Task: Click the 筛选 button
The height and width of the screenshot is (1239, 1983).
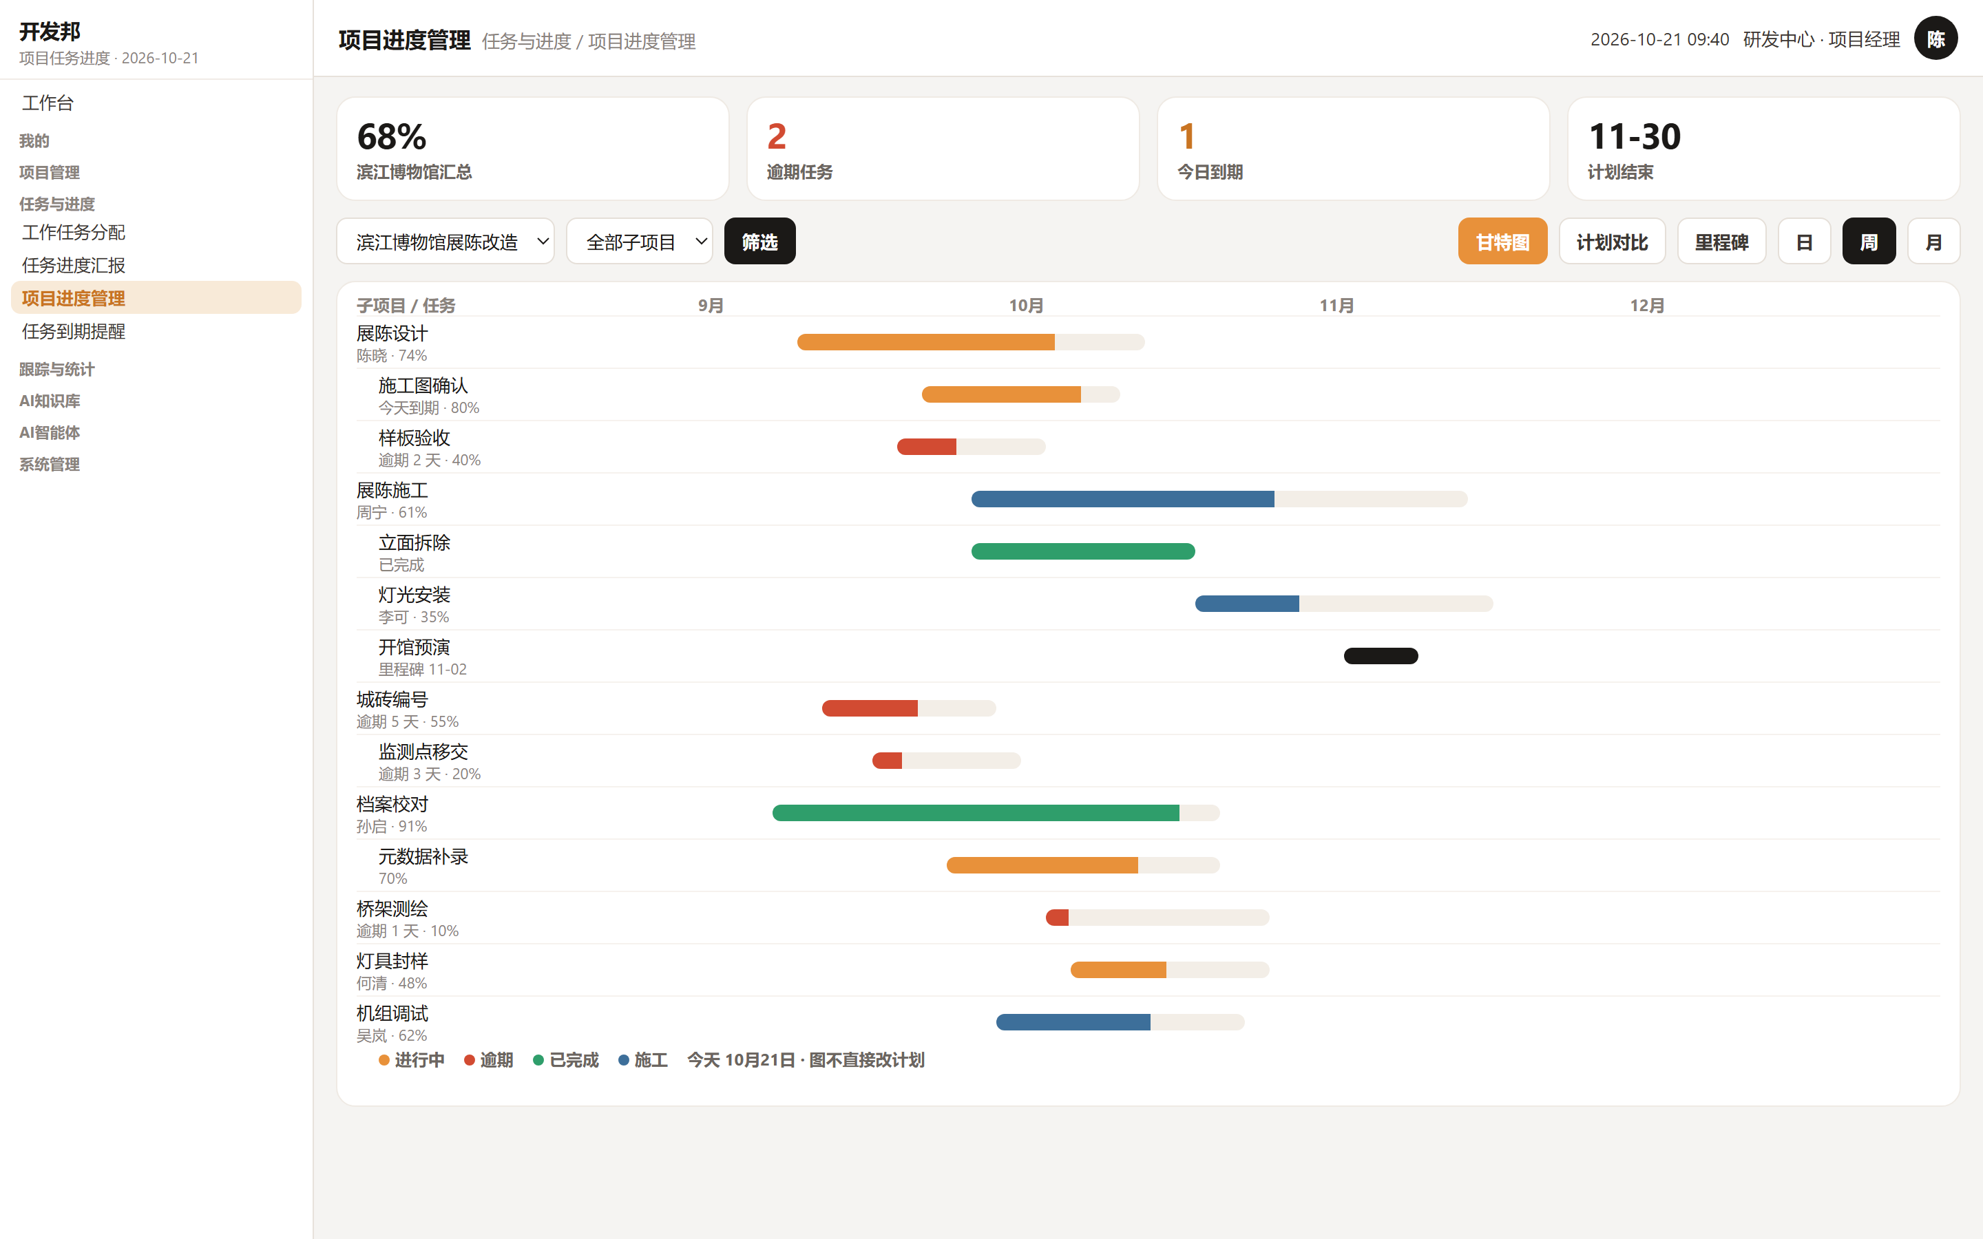Action: (x=759, y=242)
